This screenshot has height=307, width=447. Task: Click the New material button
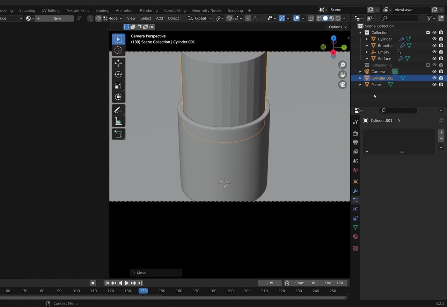point(57,18)
